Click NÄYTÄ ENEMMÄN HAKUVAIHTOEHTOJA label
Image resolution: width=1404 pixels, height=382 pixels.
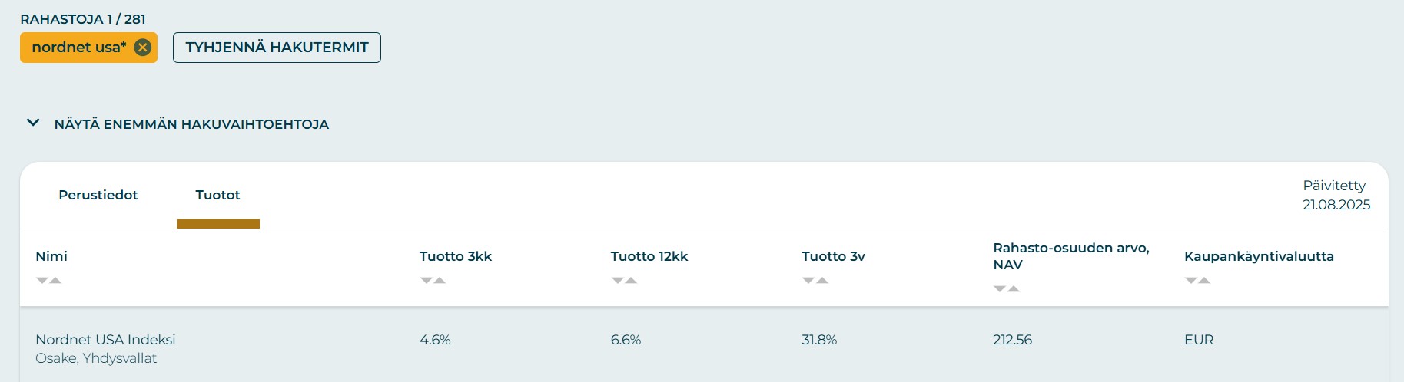click(191, 124)
